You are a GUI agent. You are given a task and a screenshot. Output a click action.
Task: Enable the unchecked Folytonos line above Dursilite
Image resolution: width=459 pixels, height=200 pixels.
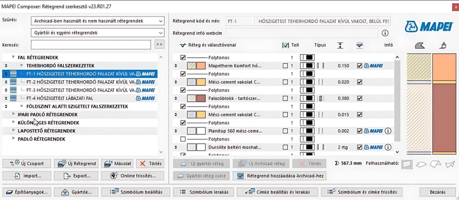click(183, 139)
